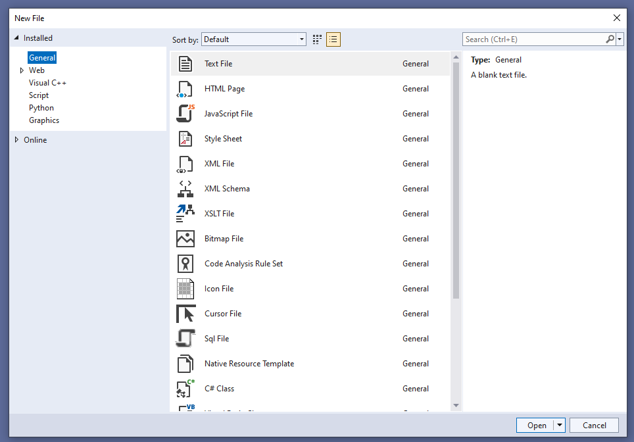This screenshot has height=442, width=634.
Task: Open the search options dropdown arrow
Action: coord(620,39)
